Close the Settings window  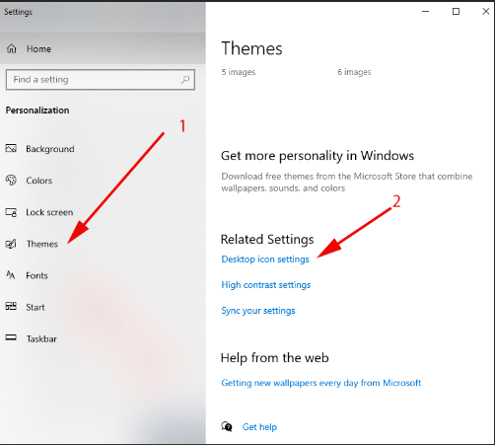pos(485,12)
